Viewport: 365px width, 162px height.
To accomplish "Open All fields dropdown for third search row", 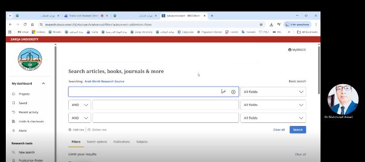I will (x=273, y=118).
